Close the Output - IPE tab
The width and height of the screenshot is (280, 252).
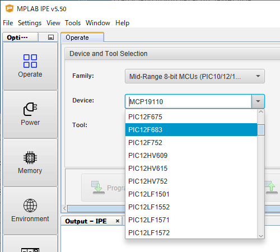[x=118, y=221]
